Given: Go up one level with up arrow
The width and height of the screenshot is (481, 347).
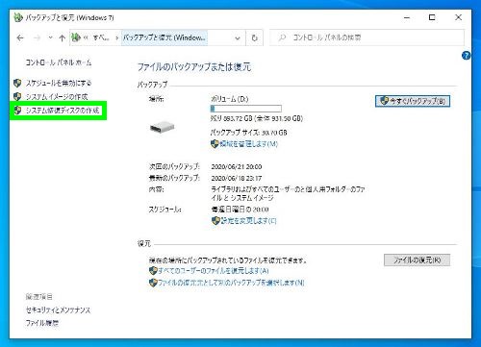Looking at the screenshot, I should tap(62, 37).
